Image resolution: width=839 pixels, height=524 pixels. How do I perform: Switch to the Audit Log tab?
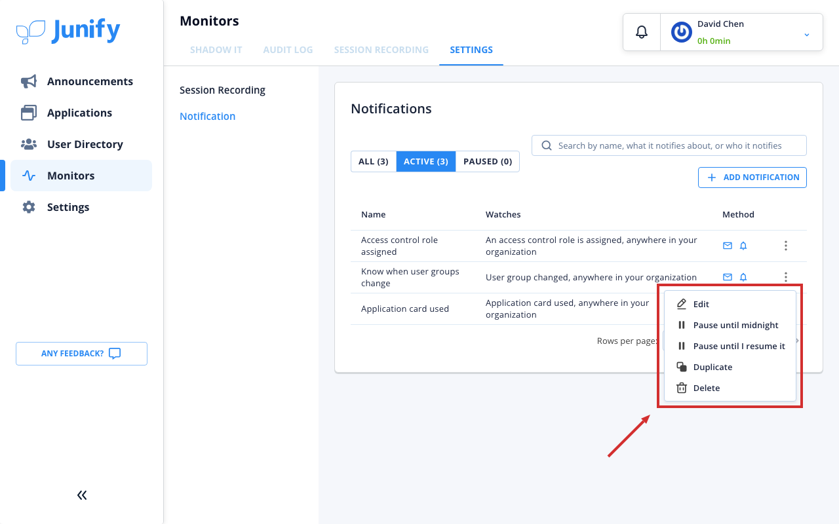click(x=288, y=50)
